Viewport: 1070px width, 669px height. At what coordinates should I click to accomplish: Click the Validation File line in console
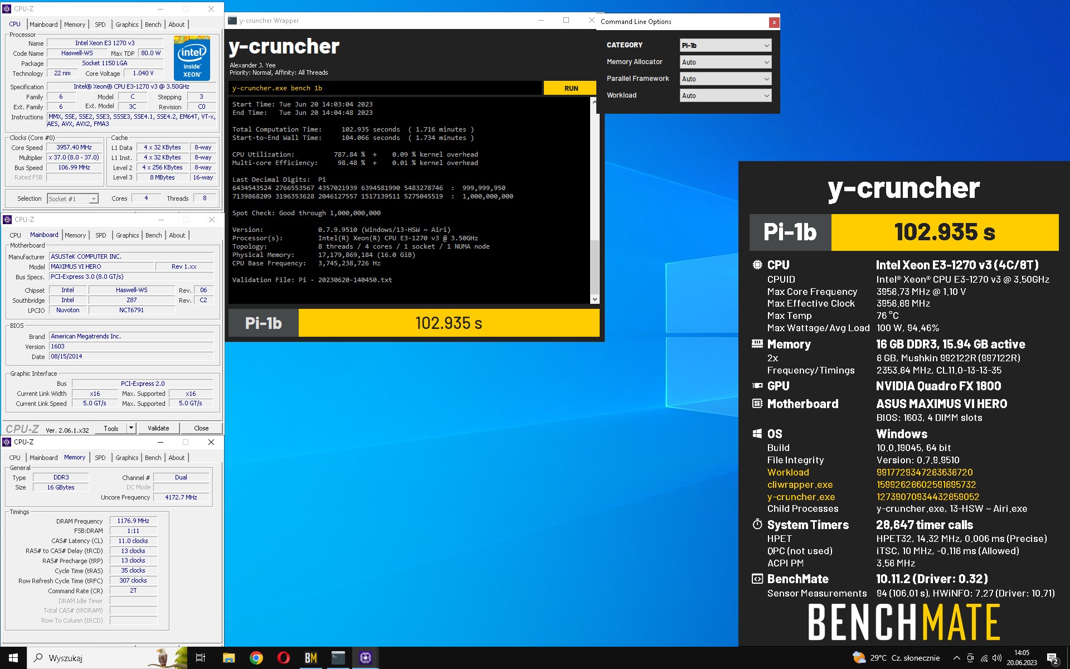click(312, 280)
